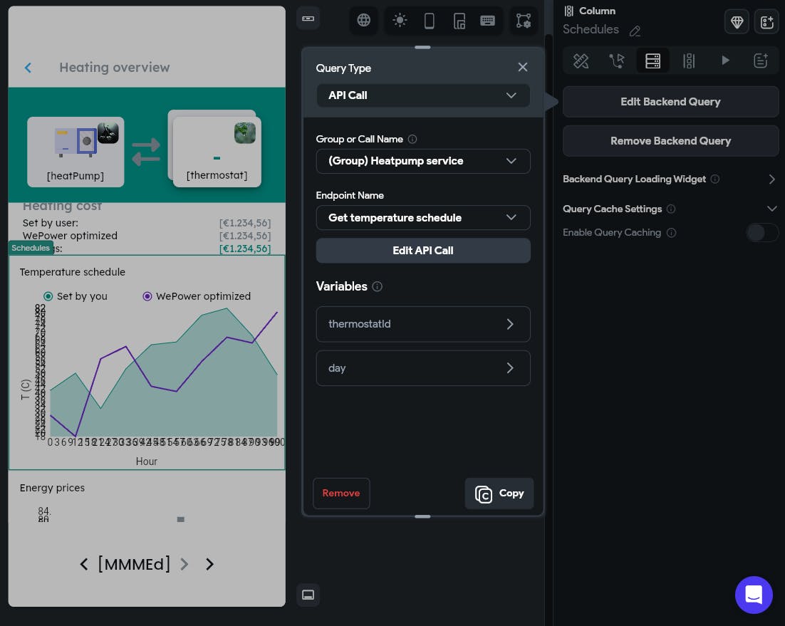Open the Query Type API Call dropdown
785x626 pixels.
423,95
